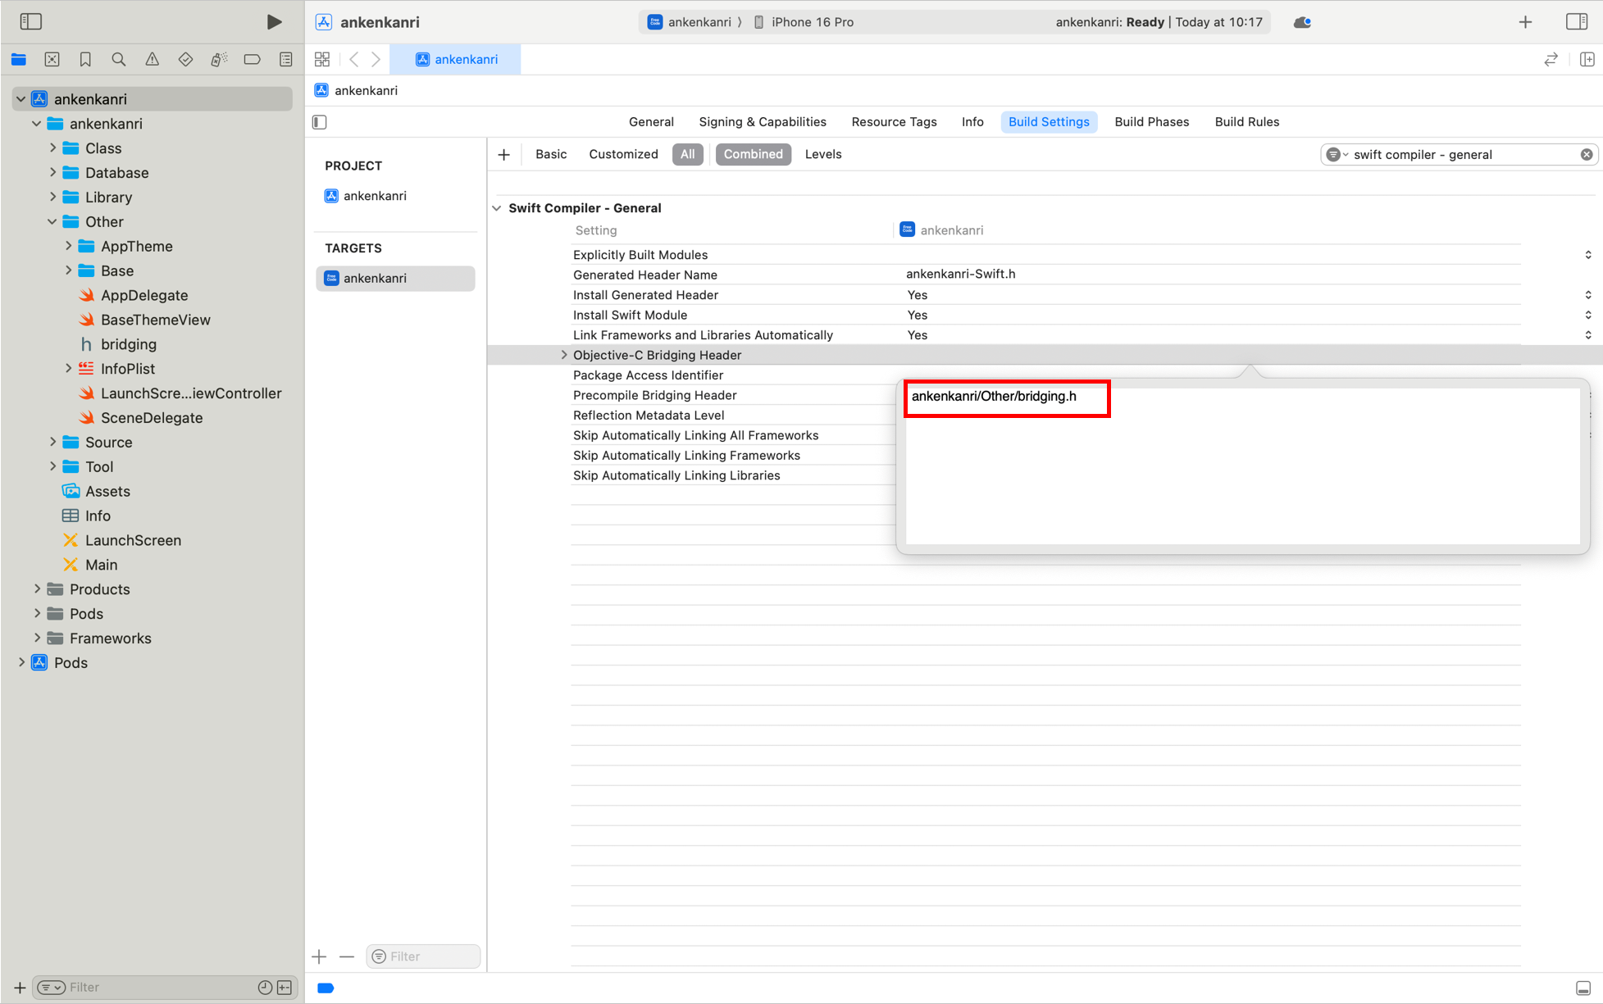Image resolution: width=1603 pixels, height=1004 pixels.
Task: Click the related items grid icon
Action: click(322, 59)
